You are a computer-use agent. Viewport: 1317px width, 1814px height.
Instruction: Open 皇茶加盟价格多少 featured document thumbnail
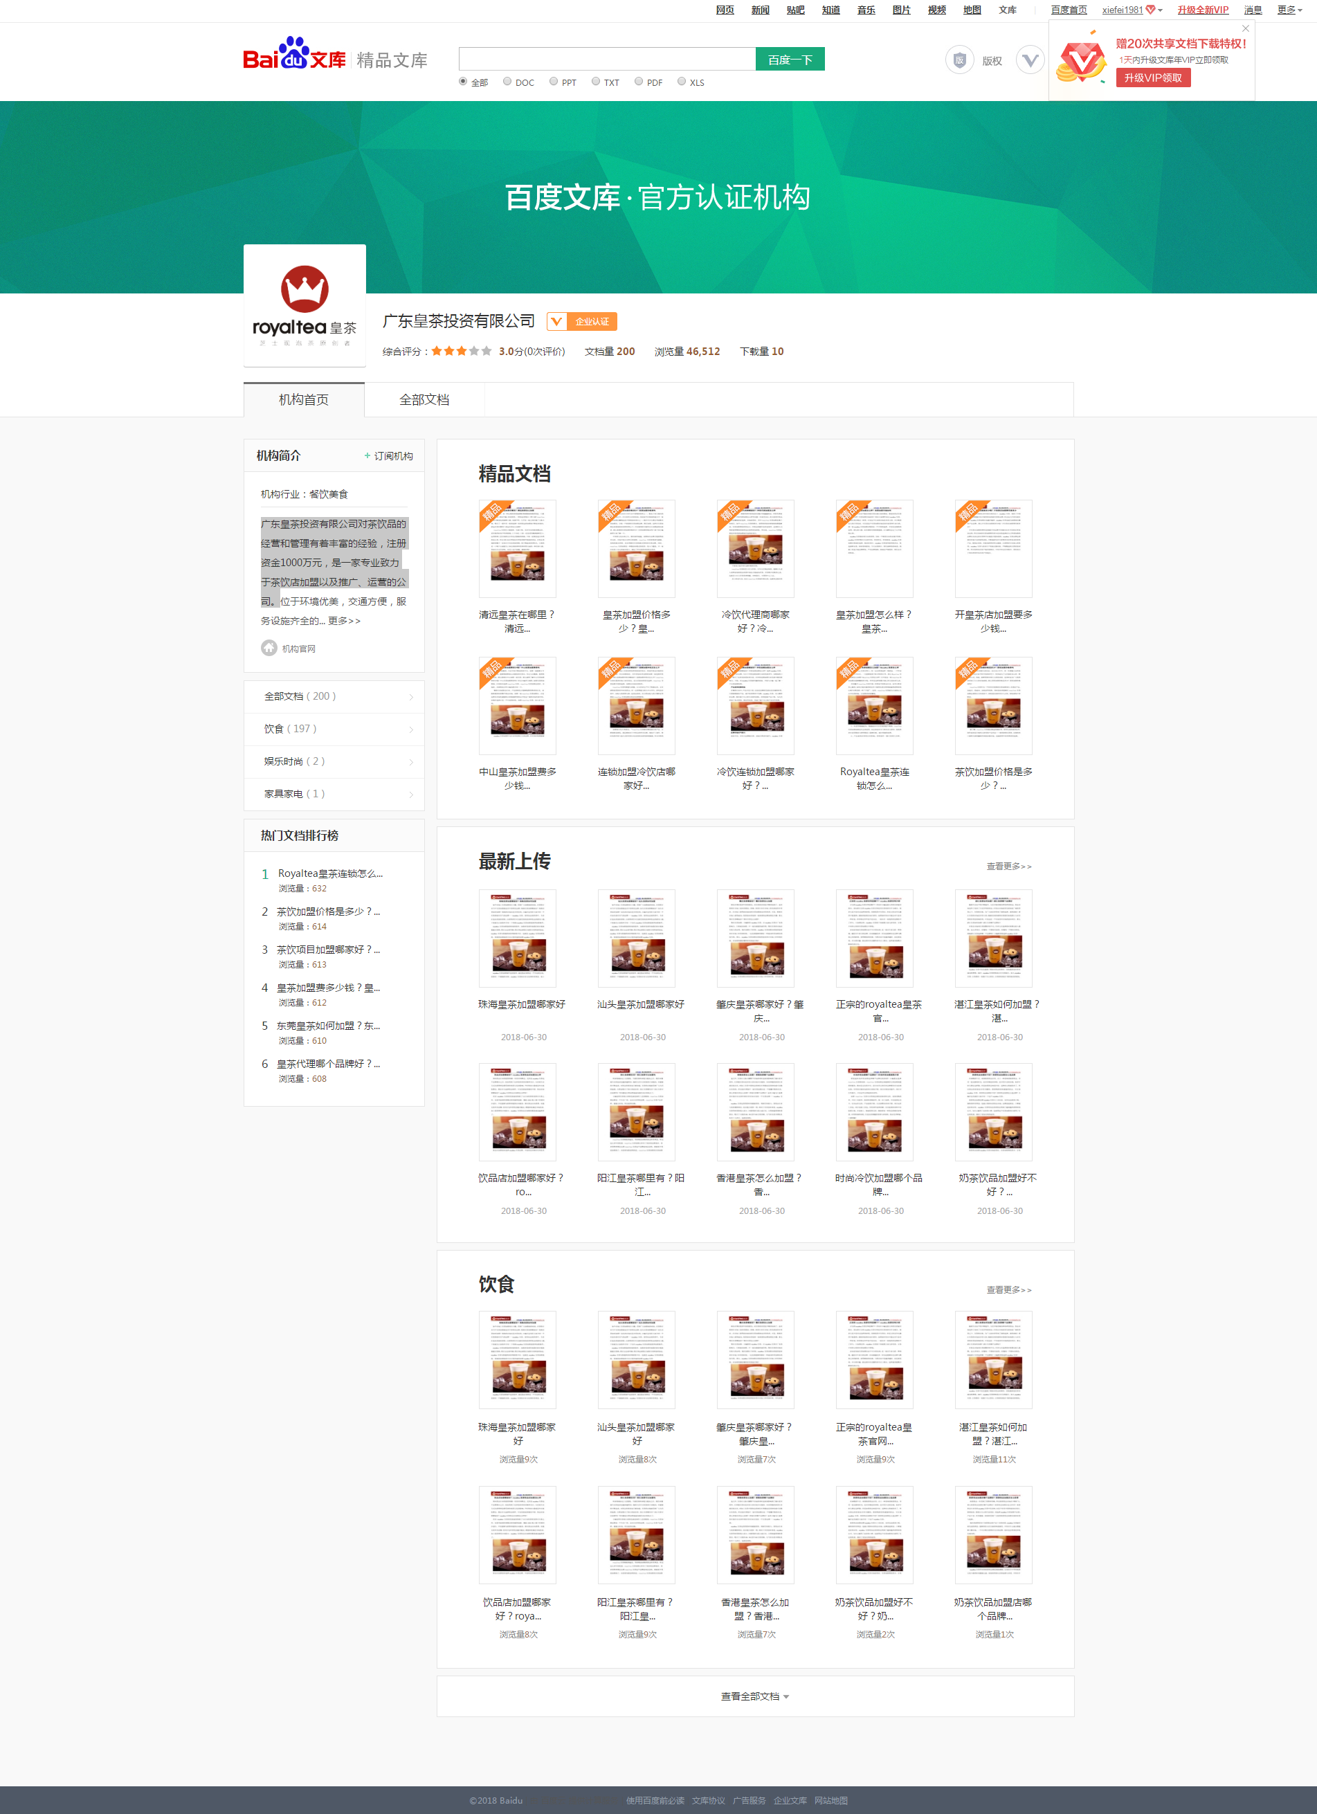coord(637,549)
